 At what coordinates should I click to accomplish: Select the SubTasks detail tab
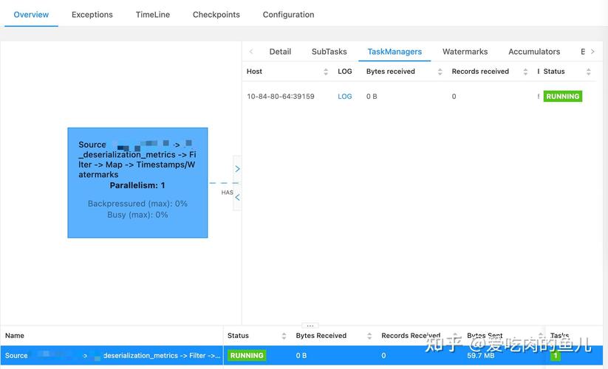[329, 52]
